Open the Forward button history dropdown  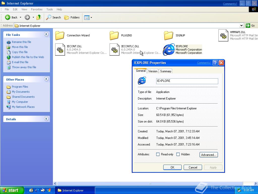pyautogui.click(x=33, y=17)
